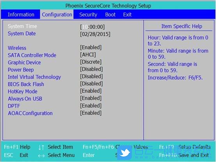
Task: Open SATA Controller Mode AHCI options
Action: click(x=88, y=55)
